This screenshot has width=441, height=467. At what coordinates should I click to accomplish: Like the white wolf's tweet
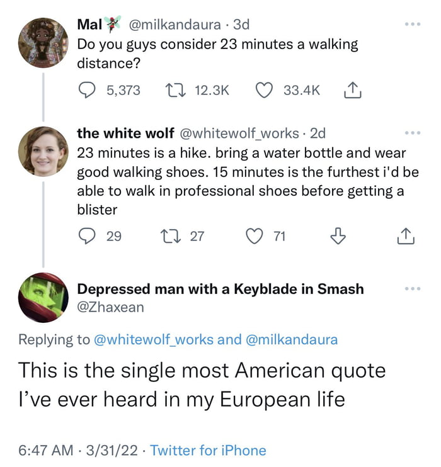255,236
